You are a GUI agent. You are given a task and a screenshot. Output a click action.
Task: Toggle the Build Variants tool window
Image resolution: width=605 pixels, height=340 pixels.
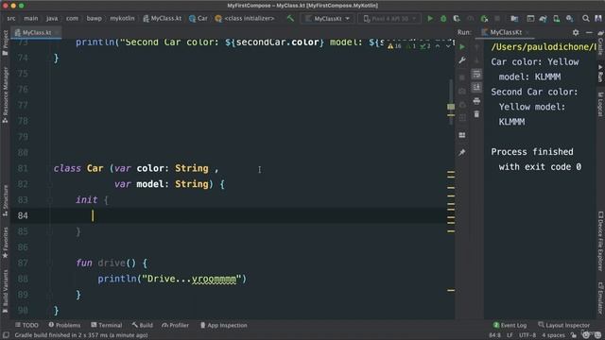coord(5,292)
